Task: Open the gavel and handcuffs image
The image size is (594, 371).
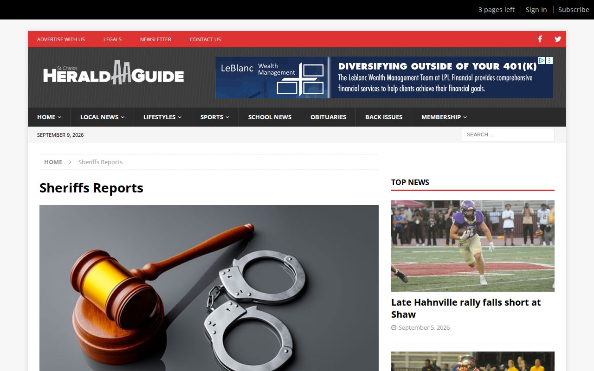Action: 209,288
